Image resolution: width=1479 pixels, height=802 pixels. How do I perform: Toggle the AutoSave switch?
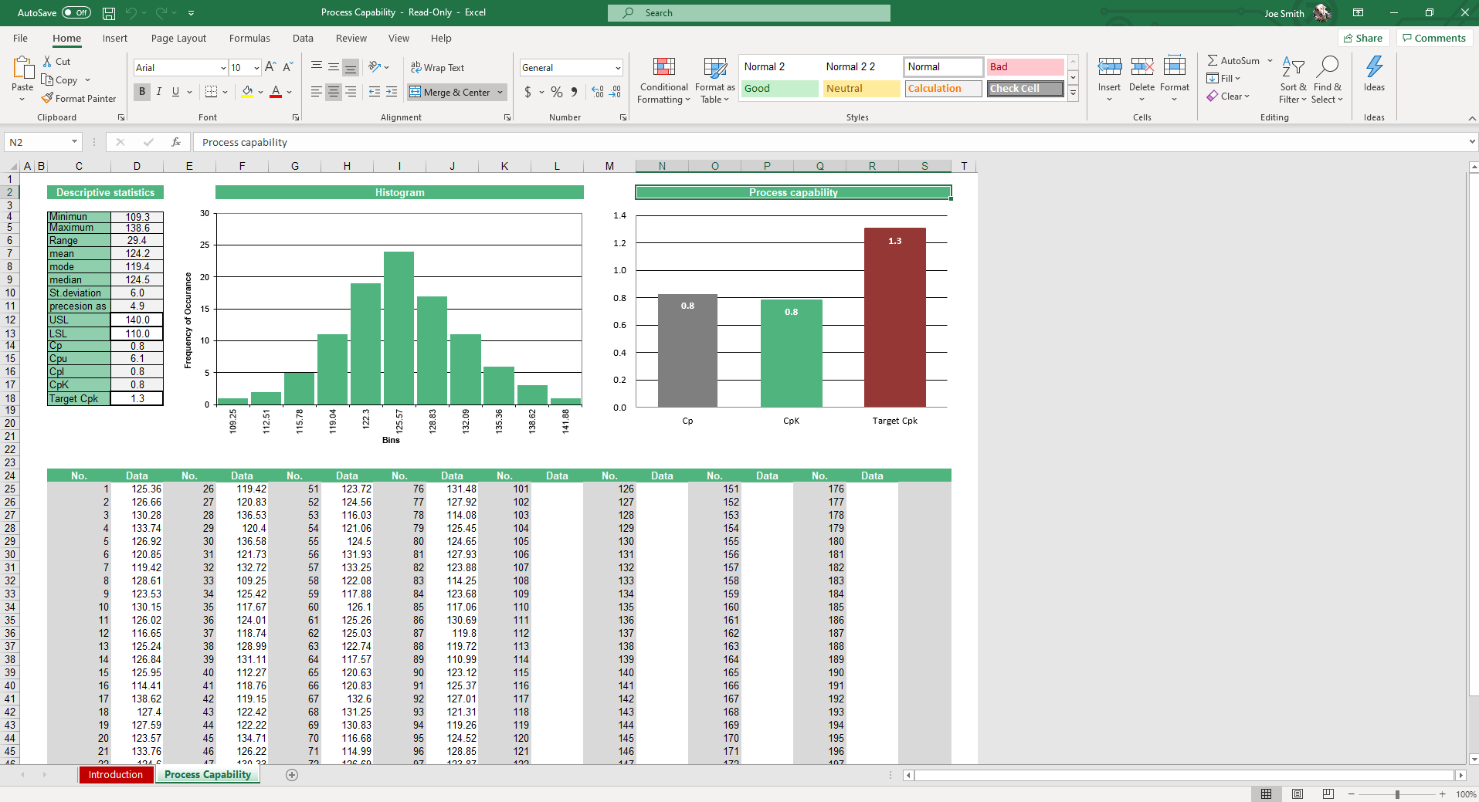click(76, 13)
